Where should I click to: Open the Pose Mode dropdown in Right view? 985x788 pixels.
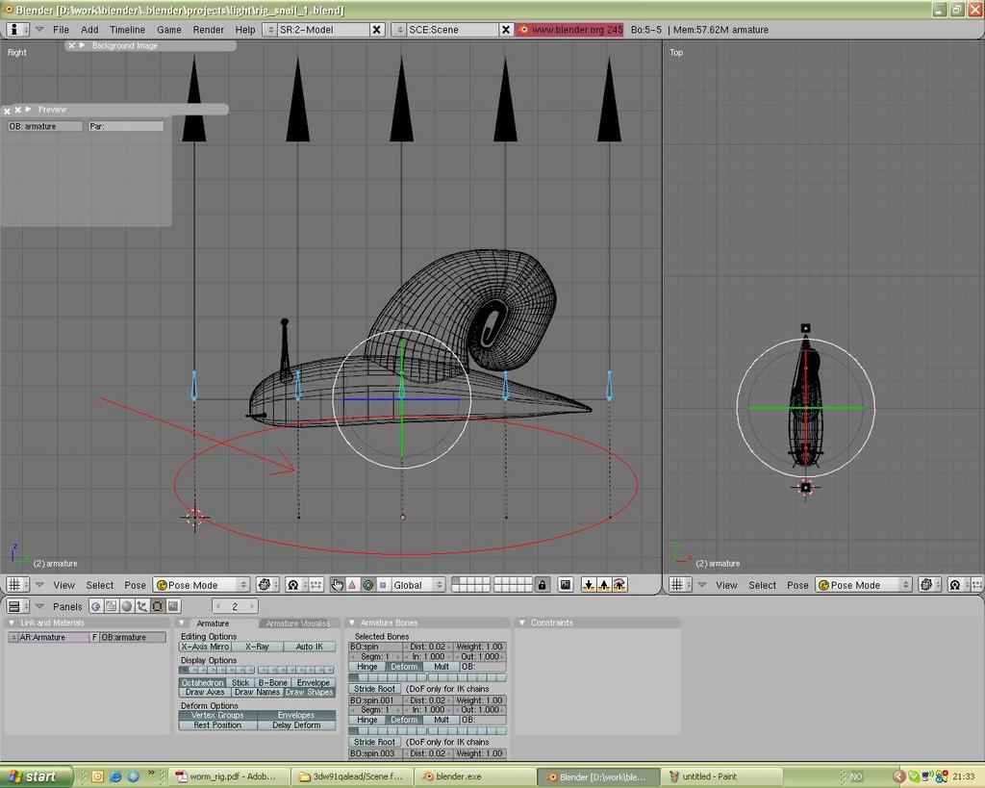(x=201, y=585)
